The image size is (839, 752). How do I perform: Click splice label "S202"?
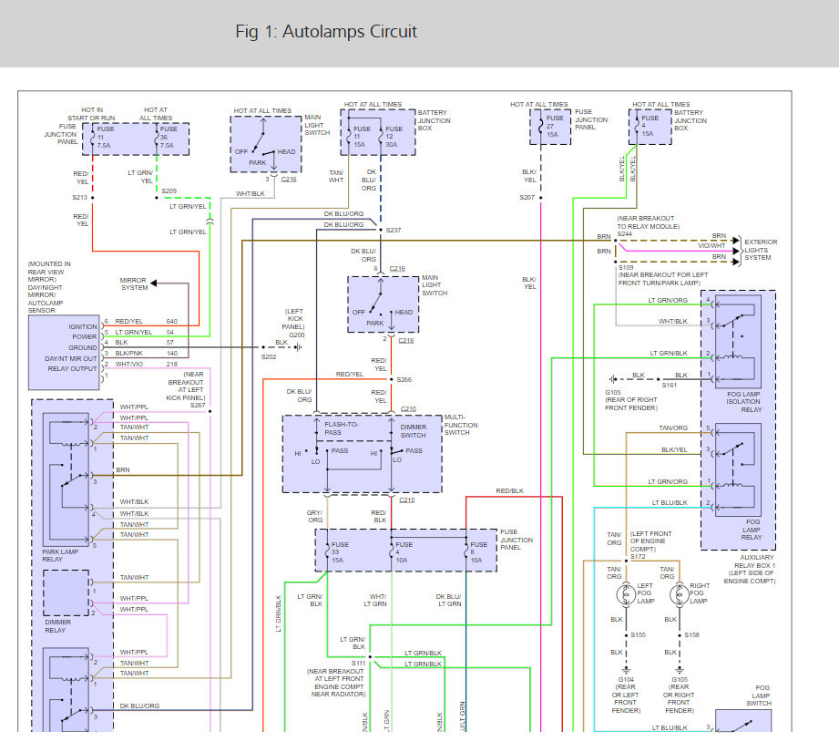[269, 356]
